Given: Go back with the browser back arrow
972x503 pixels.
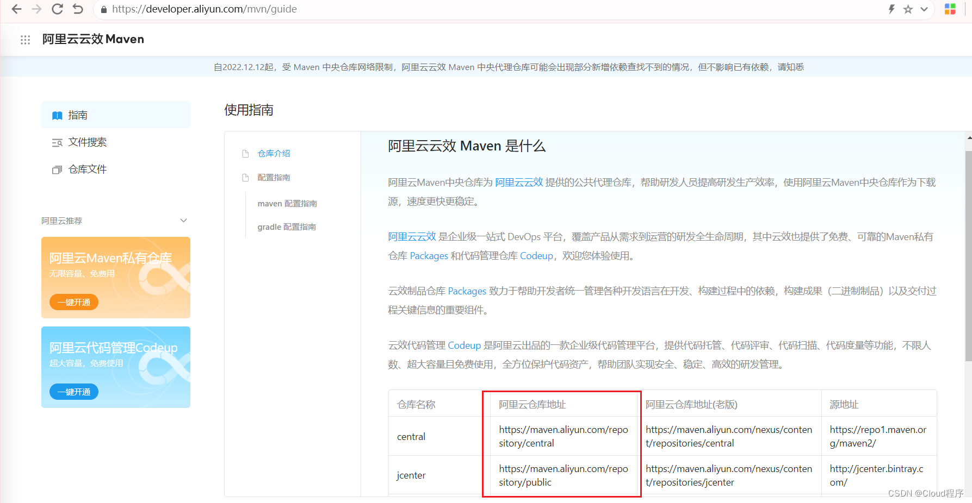Looking at the screenshot, I should click(17, 9).
